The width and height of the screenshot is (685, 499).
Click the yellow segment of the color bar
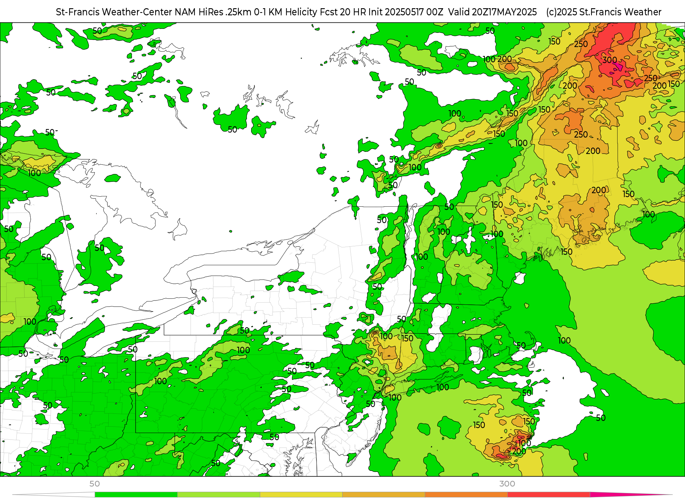click(301, 495)
